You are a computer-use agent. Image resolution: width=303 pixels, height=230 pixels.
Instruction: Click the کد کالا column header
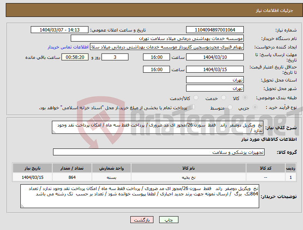pyautogui.click(x=266, y=168)
